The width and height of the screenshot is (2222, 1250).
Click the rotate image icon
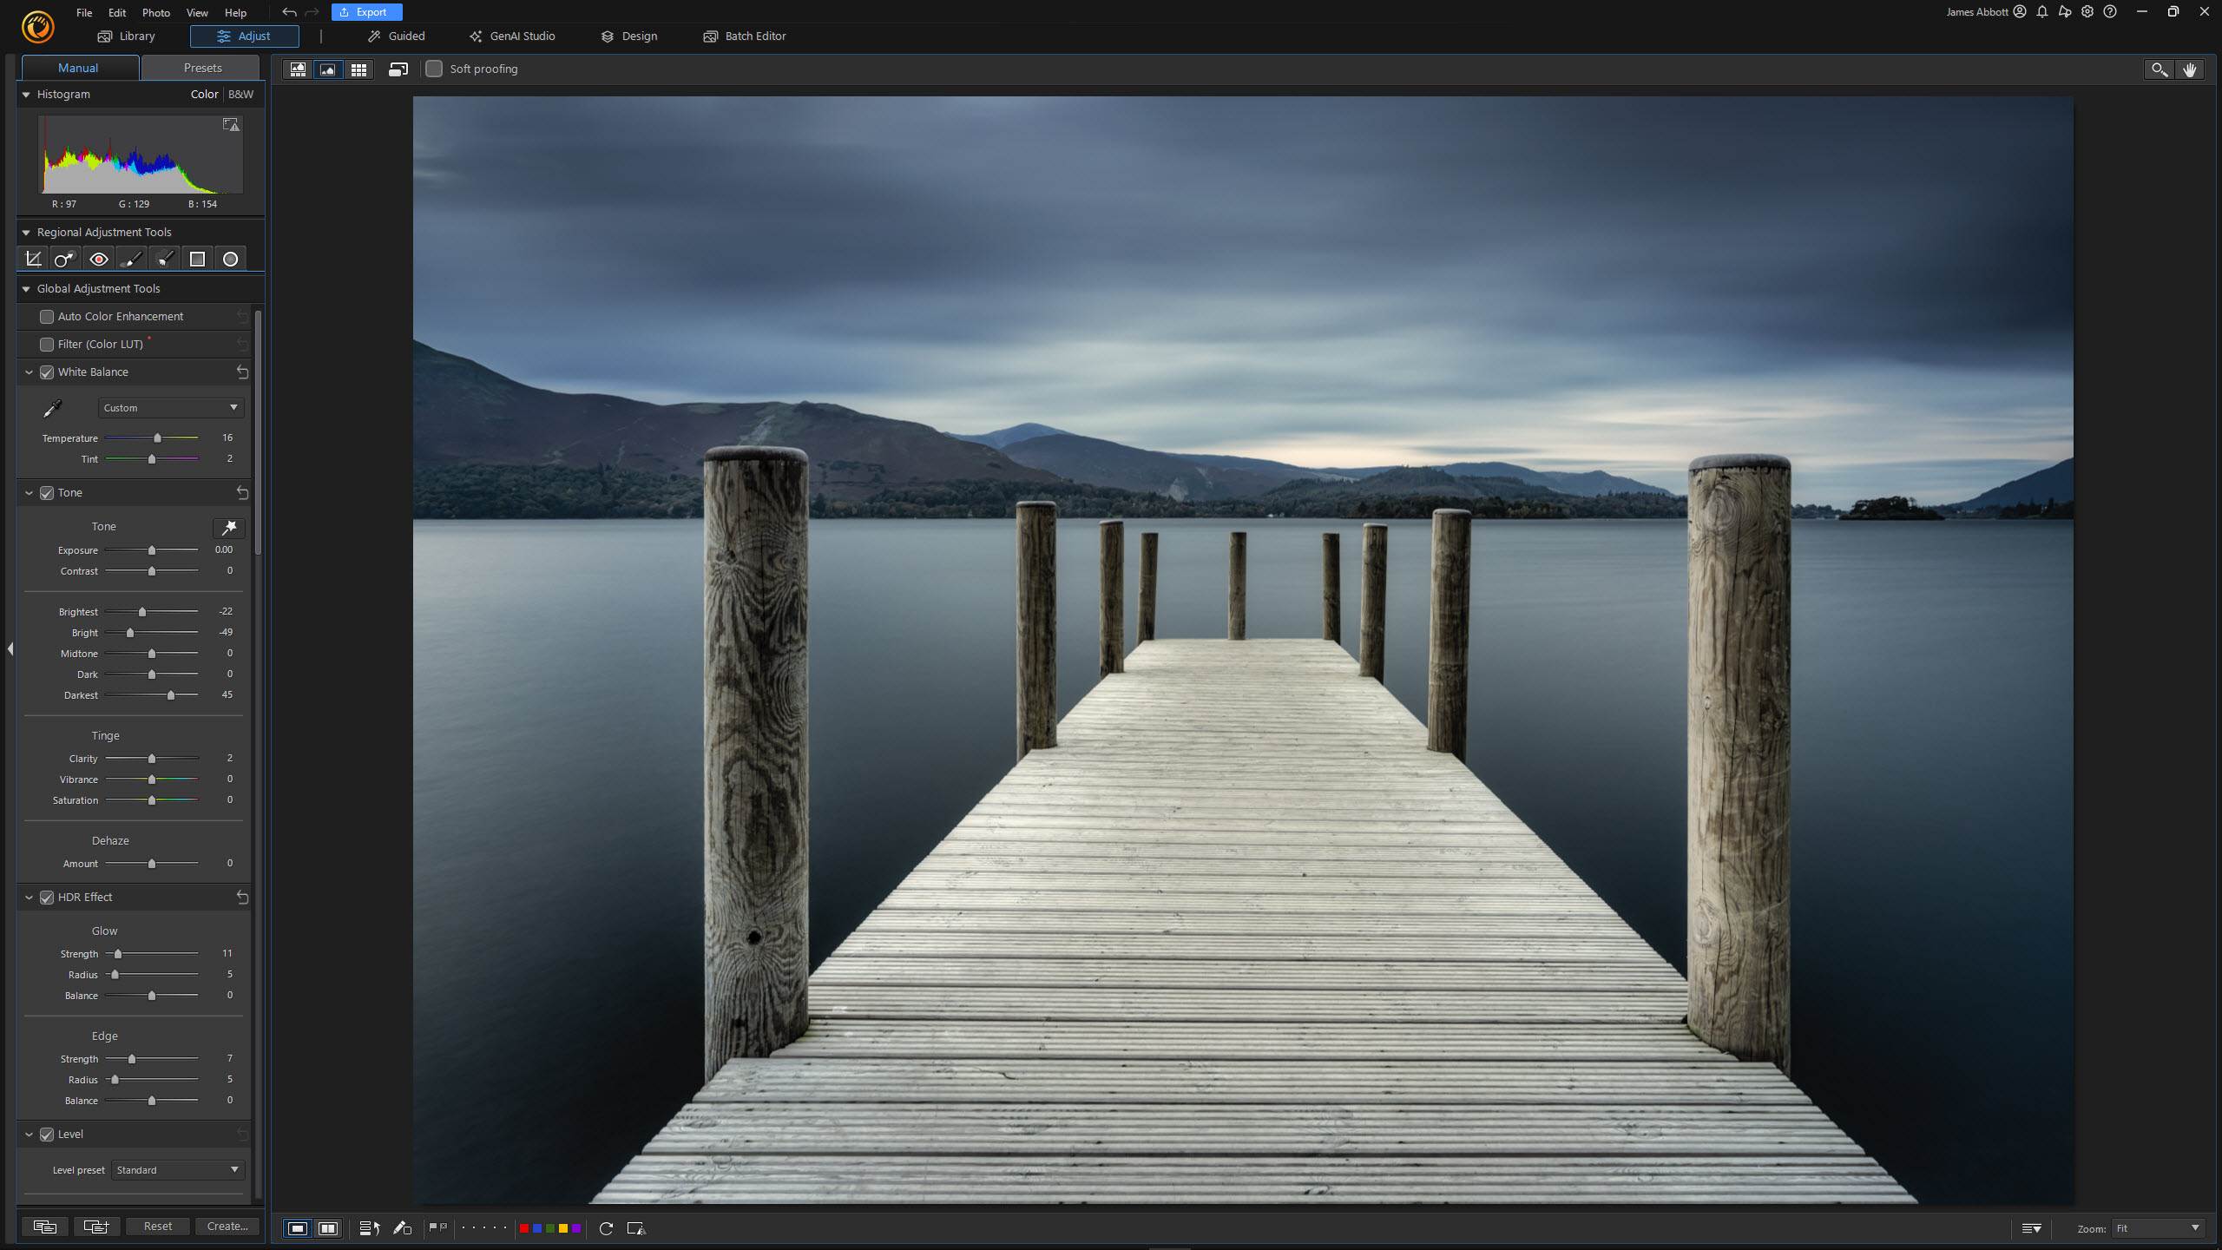[606, 1227]
